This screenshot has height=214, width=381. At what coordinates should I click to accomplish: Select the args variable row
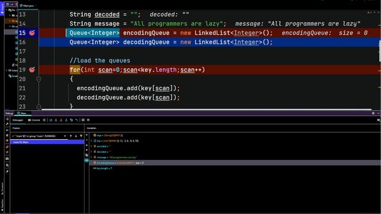point(235,136)
